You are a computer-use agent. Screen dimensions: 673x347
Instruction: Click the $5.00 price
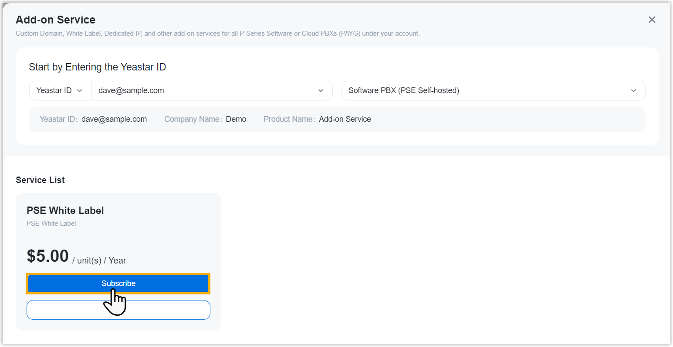coord(48,256)
